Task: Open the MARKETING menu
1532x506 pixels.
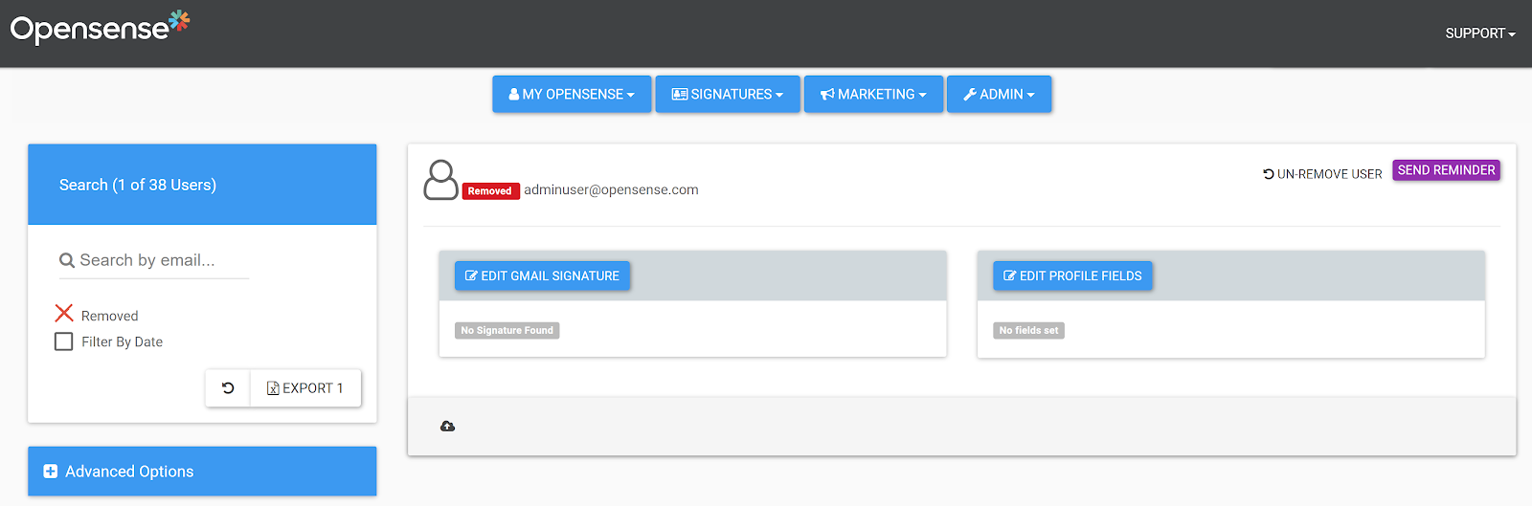Action: click(873, 95)
